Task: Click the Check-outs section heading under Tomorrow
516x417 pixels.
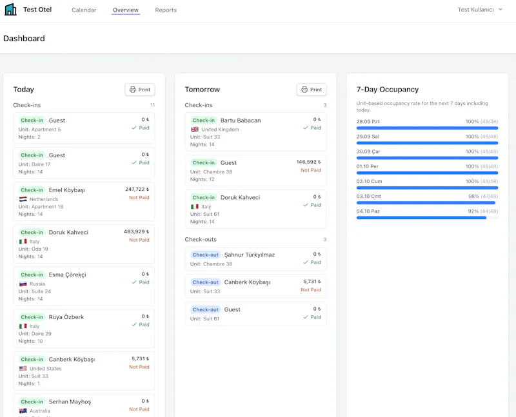Action: [201, 239]
